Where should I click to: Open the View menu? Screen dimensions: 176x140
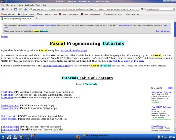[13, 5]
